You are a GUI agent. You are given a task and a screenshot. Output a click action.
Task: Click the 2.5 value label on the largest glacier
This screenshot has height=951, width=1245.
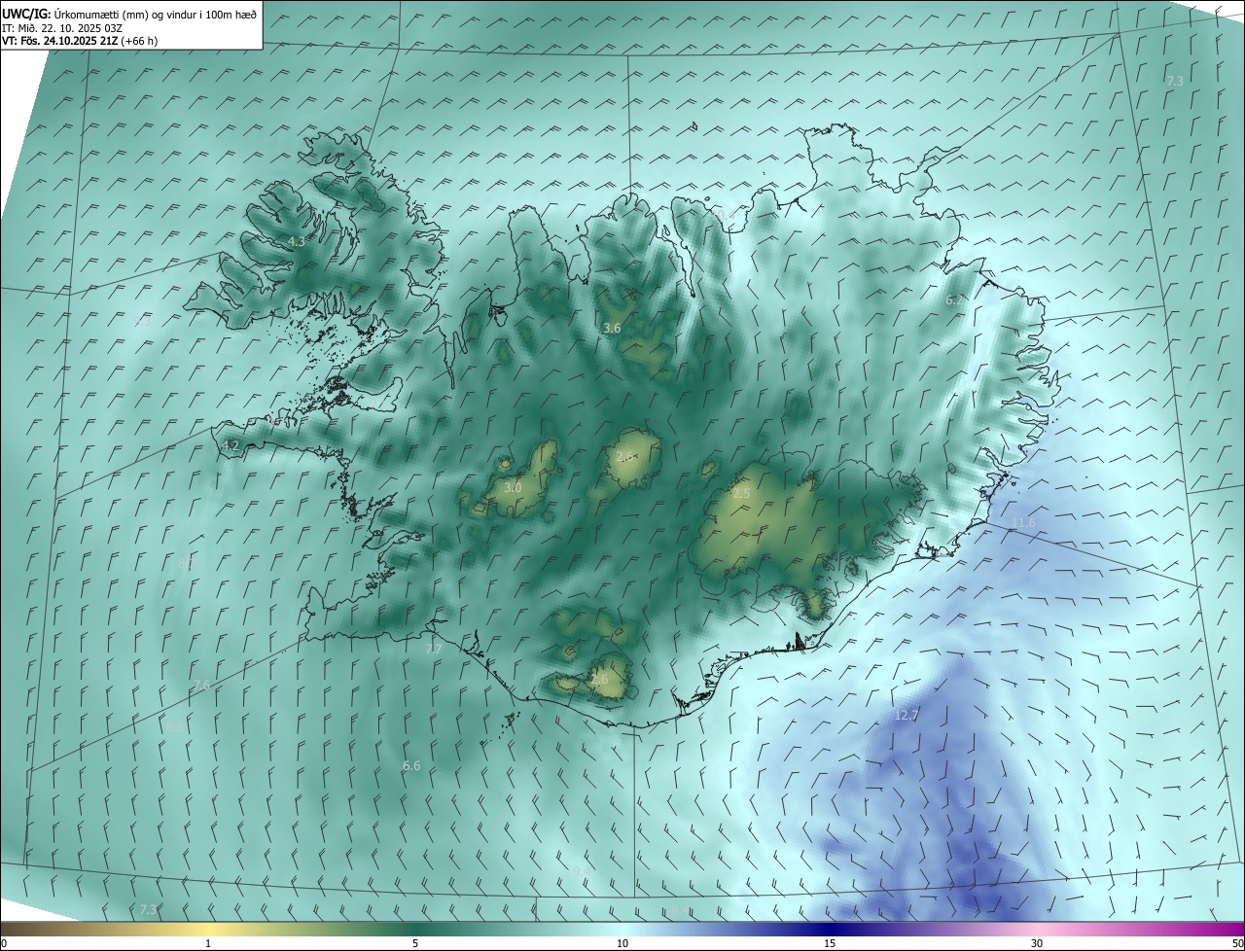[x=741, y=494]
